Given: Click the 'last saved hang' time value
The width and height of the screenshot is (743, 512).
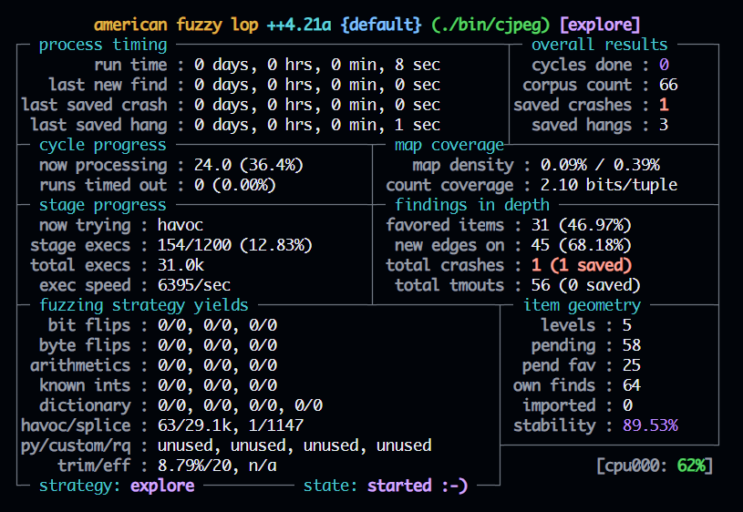Looking at the screenshot, I should (317, 125).
